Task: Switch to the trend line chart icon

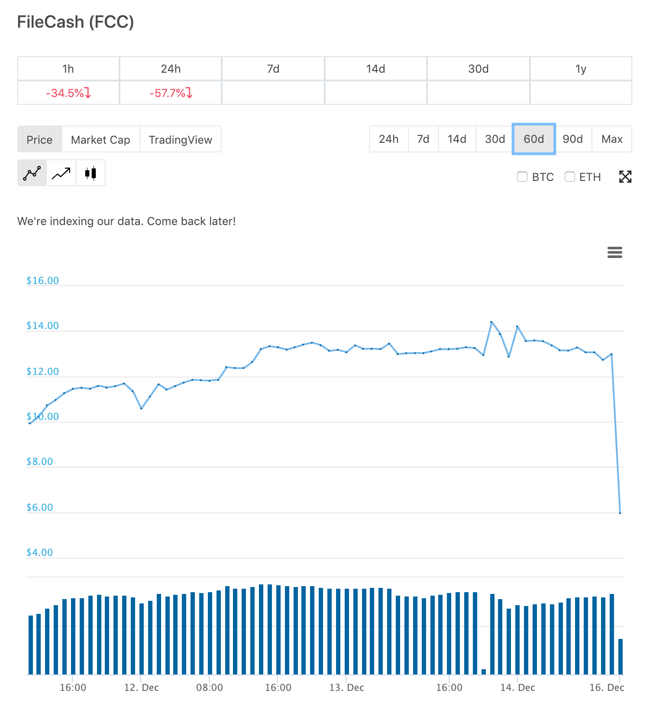Action: tap(61, 173)
